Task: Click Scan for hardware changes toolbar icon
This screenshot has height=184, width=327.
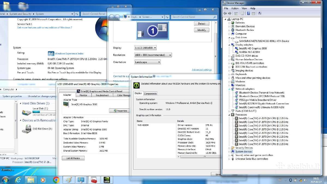Action: pyautogui.click(x=259, y=13)
